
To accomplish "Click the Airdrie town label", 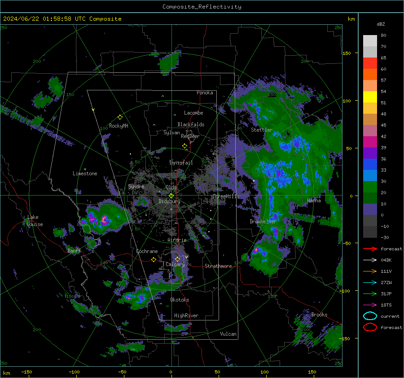I will click(x=177, y=240).
